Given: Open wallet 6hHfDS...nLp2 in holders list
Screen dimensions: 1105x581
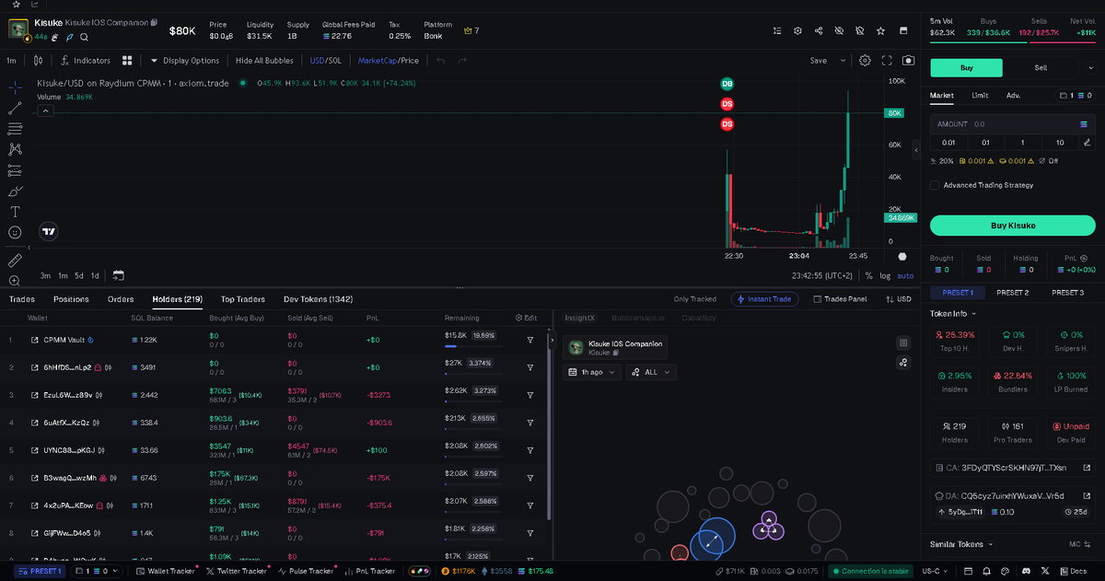Looking at the screenshot, I should pyautogui.click(x=67, y=367).
